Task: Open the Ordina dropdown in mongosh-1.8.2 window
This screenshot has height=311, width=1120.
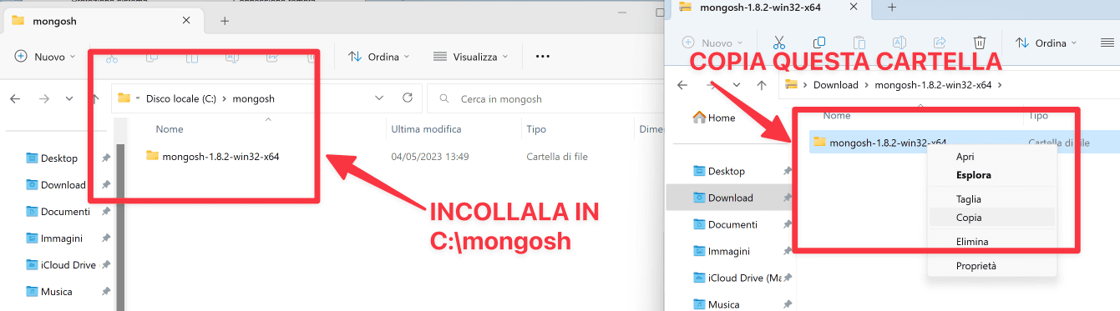Action: pyautogui.click(x=1047, y=43)
